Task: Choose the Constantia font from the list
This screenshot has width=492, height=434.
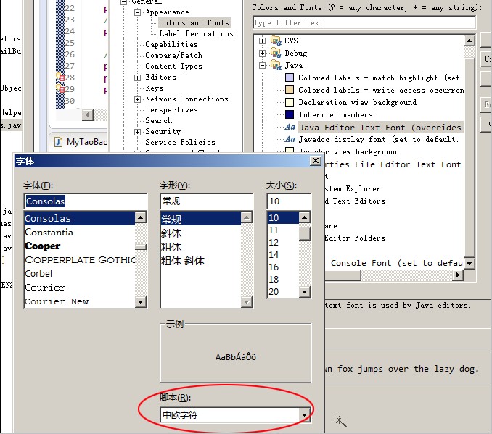Action: [49, 233]
